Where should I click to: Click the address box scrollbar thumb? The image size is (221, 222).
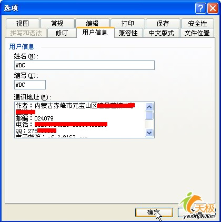coord(149,116)
